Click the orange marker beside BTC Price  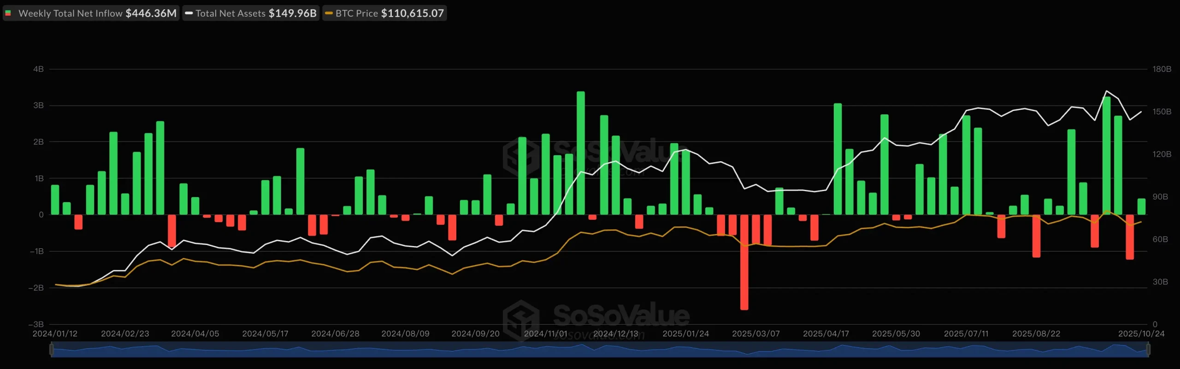tap(329, 13)
